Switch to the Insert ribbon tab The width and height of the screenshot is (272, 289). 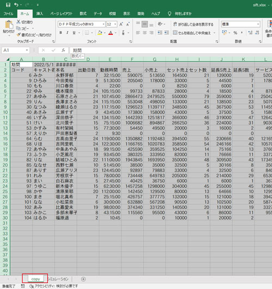pyautogui.click(x=40, y=14)
